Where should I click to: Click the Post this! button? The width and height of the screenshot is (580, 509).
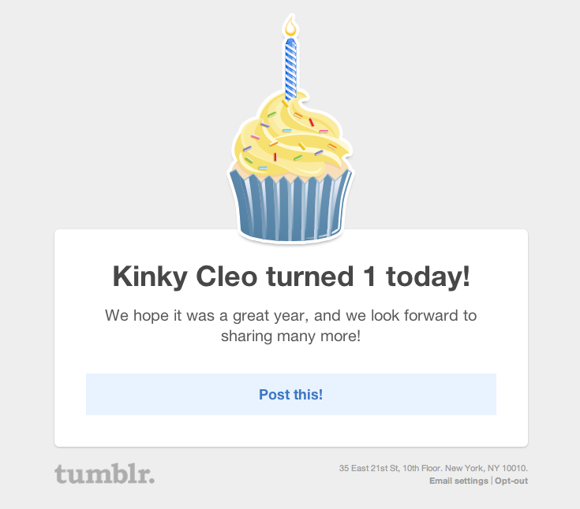tap(290, 394)
